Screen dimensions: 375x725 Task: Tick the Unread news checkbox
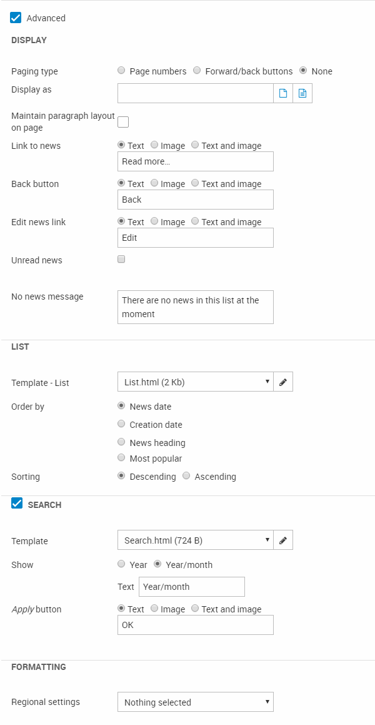click(121, 259)
